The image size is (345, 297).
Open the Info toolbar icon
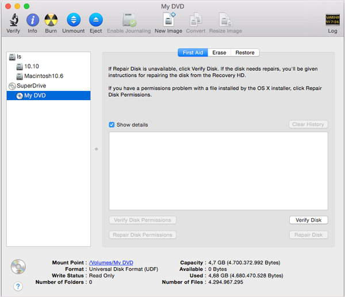(x=33, y=20)
